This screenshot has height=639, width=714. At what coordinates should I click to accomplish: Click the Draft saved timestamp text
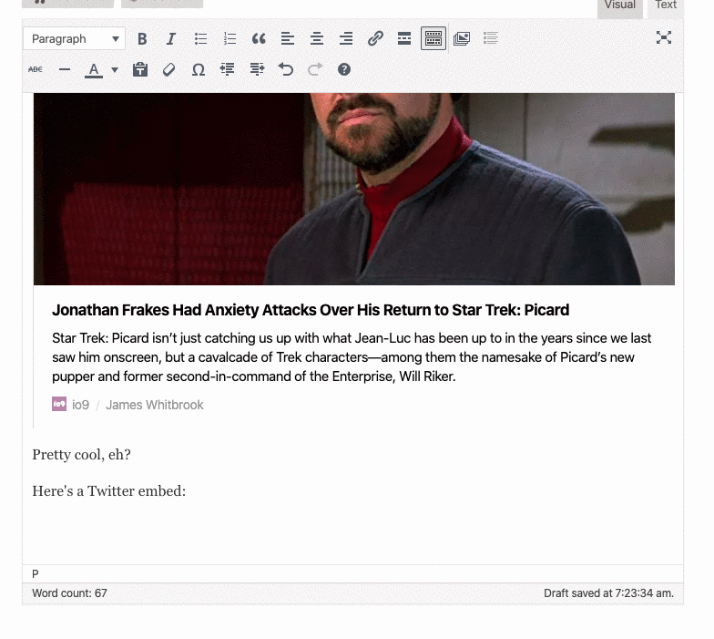point(608,593)
